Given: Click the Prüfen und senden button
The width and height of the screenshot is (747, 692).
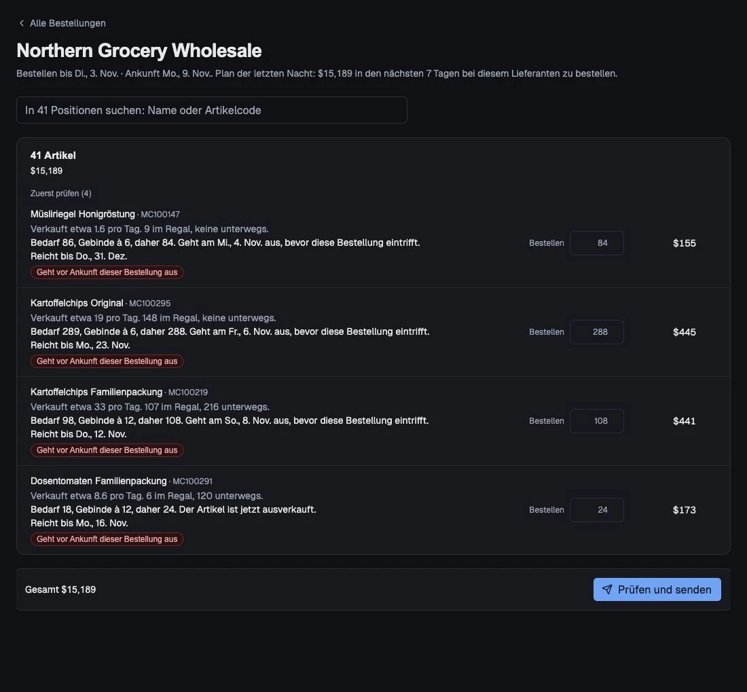Looking at the screenshot, I should pos(657,589).
